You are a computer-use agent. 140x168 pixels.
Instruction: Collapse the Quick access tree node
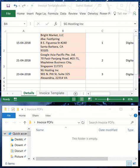[5, 134]
